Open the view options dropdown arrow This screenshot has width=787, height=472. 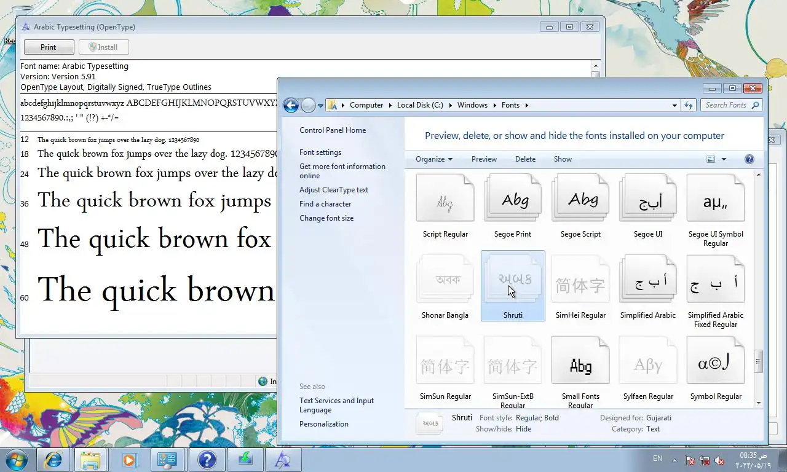pos(724,159)
